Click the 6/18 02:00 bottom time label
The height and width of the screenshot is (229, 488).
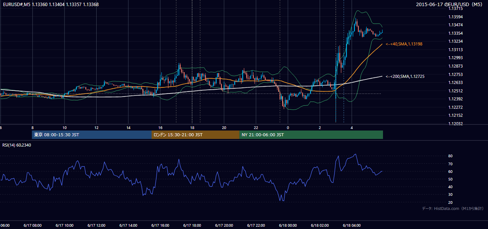(320, 226)
